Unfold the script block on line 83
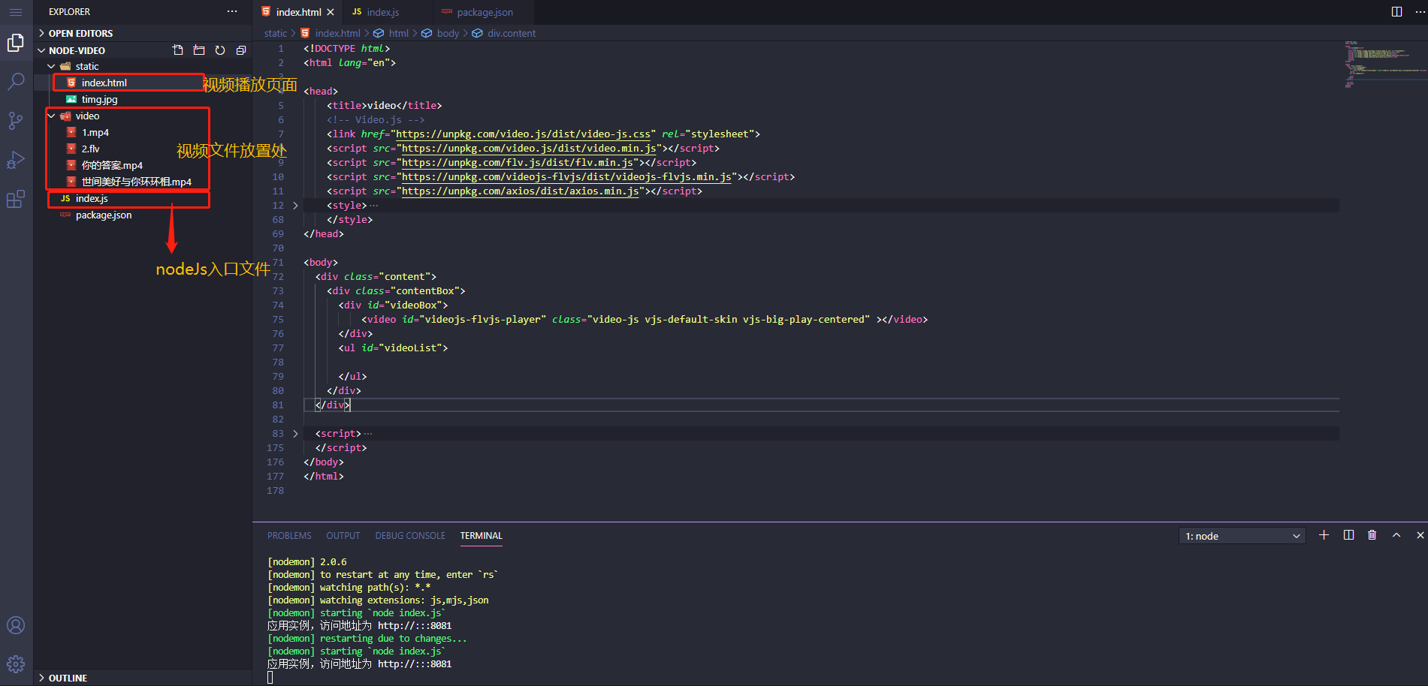The image size is (1428, 686). point(295,433)
